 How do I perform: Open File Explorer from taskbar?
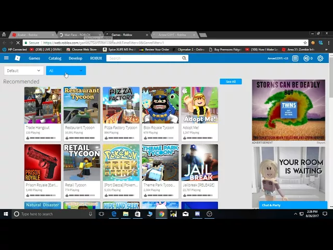(126, 214)
